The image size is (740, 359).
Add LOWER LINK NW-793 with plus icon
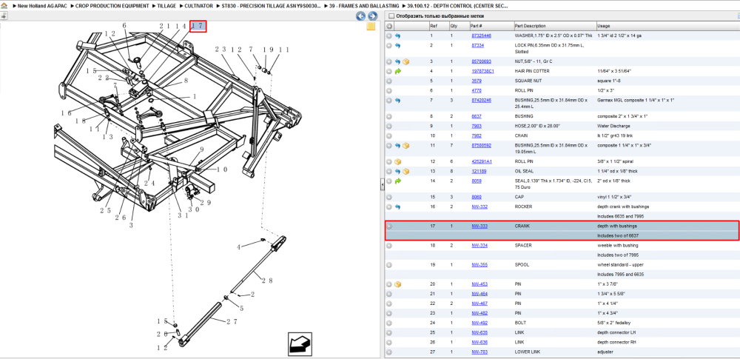[389, 352]
